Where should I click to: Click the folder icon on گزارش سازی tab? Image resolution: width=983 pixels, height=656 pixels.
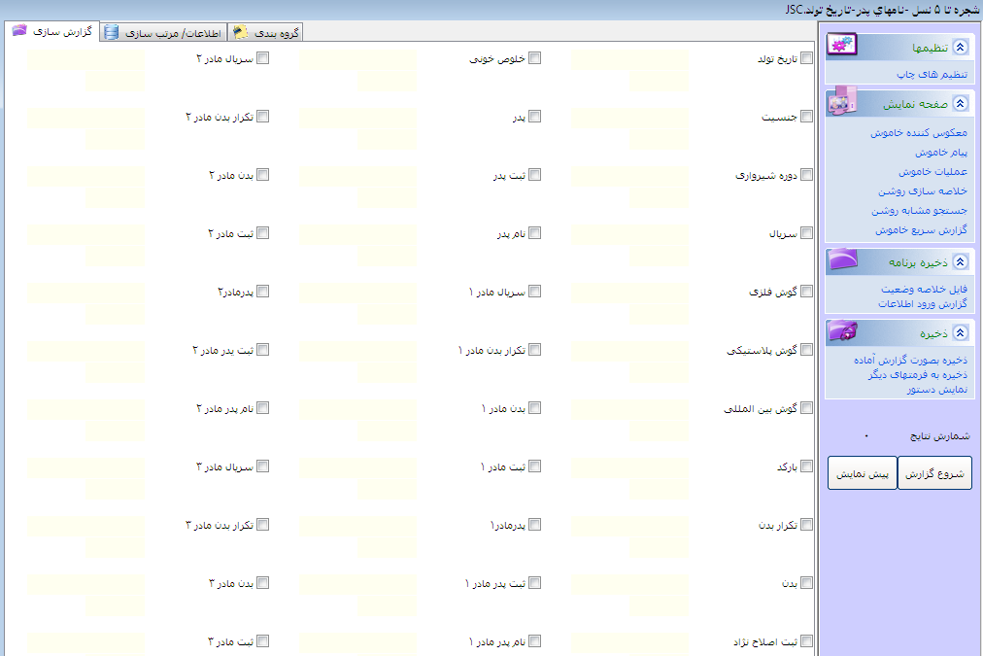[x=19, y=30]
